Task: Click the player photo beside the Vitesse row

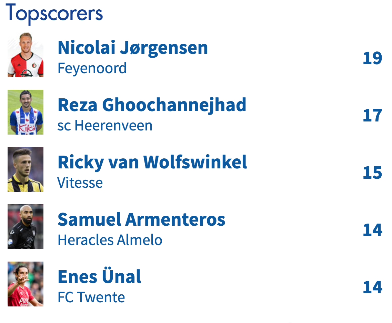Action: (x=26, y=169)
